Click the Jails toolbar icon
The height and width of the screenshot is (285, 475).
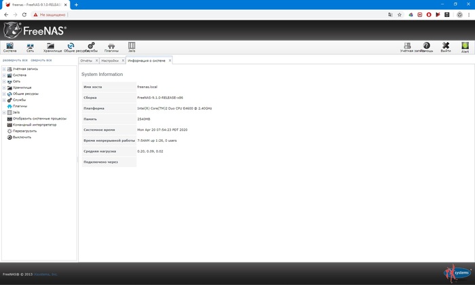132,47
